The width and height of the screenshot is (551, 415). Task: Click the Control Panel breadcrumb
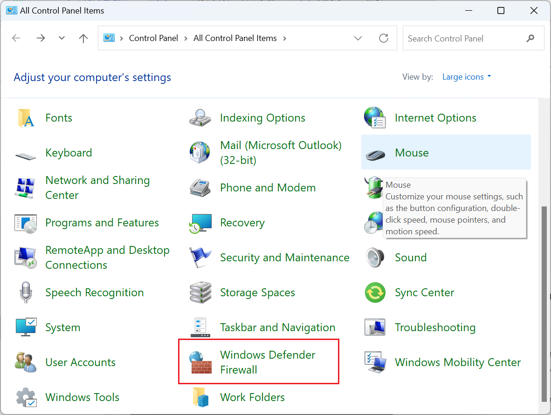(153, 38)
